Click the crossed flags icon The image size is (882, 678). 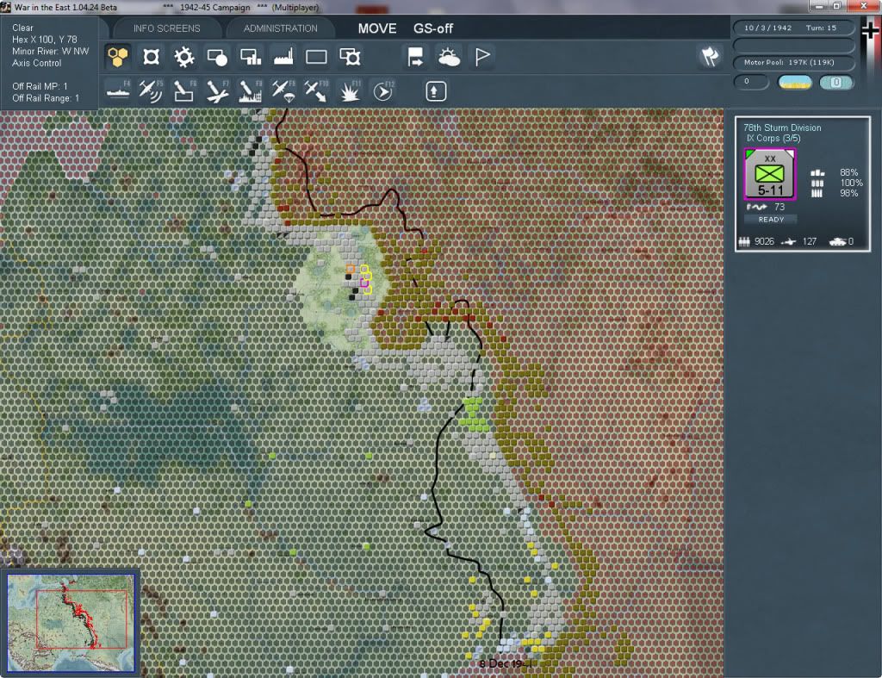[710, 56]
